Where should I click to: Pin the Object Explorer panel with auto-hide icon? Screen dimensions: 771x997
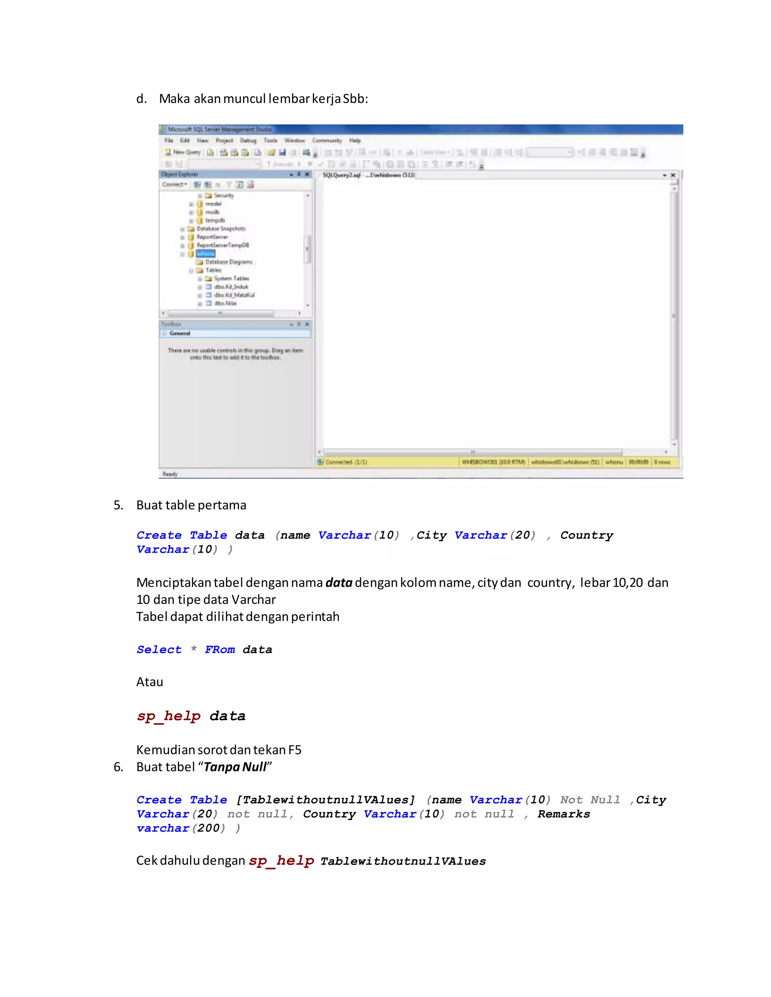click(x=299, y=174)
